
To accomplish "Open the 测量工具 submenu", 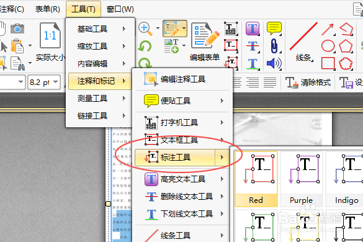I will (101, 99).
